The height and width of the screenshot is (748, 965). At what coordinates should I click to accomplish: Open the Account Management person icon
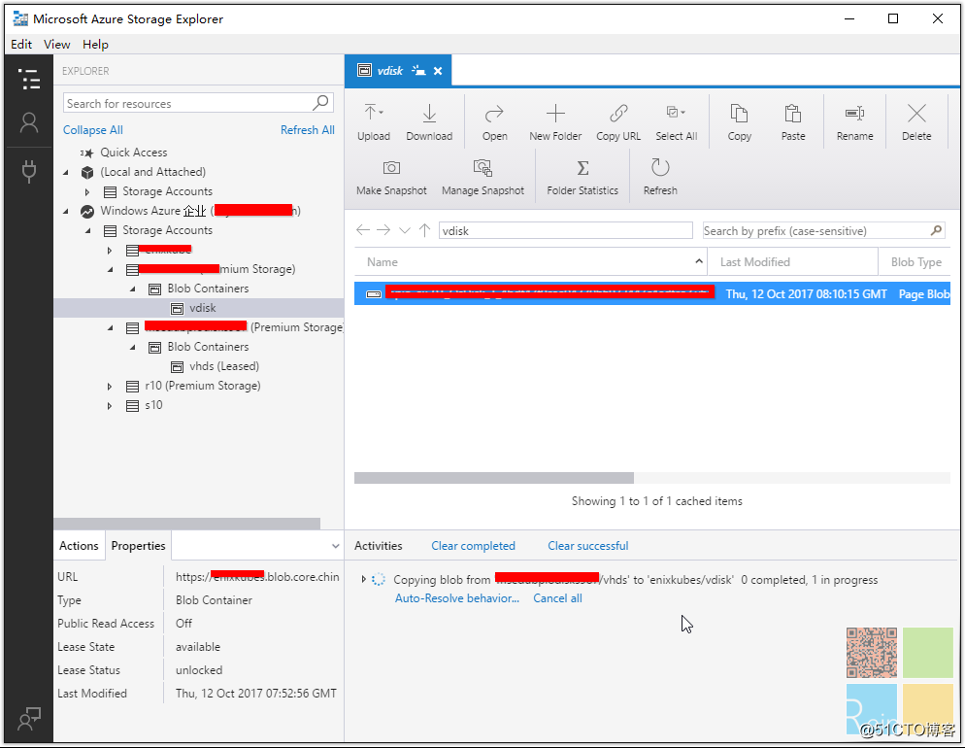[29, 123]
